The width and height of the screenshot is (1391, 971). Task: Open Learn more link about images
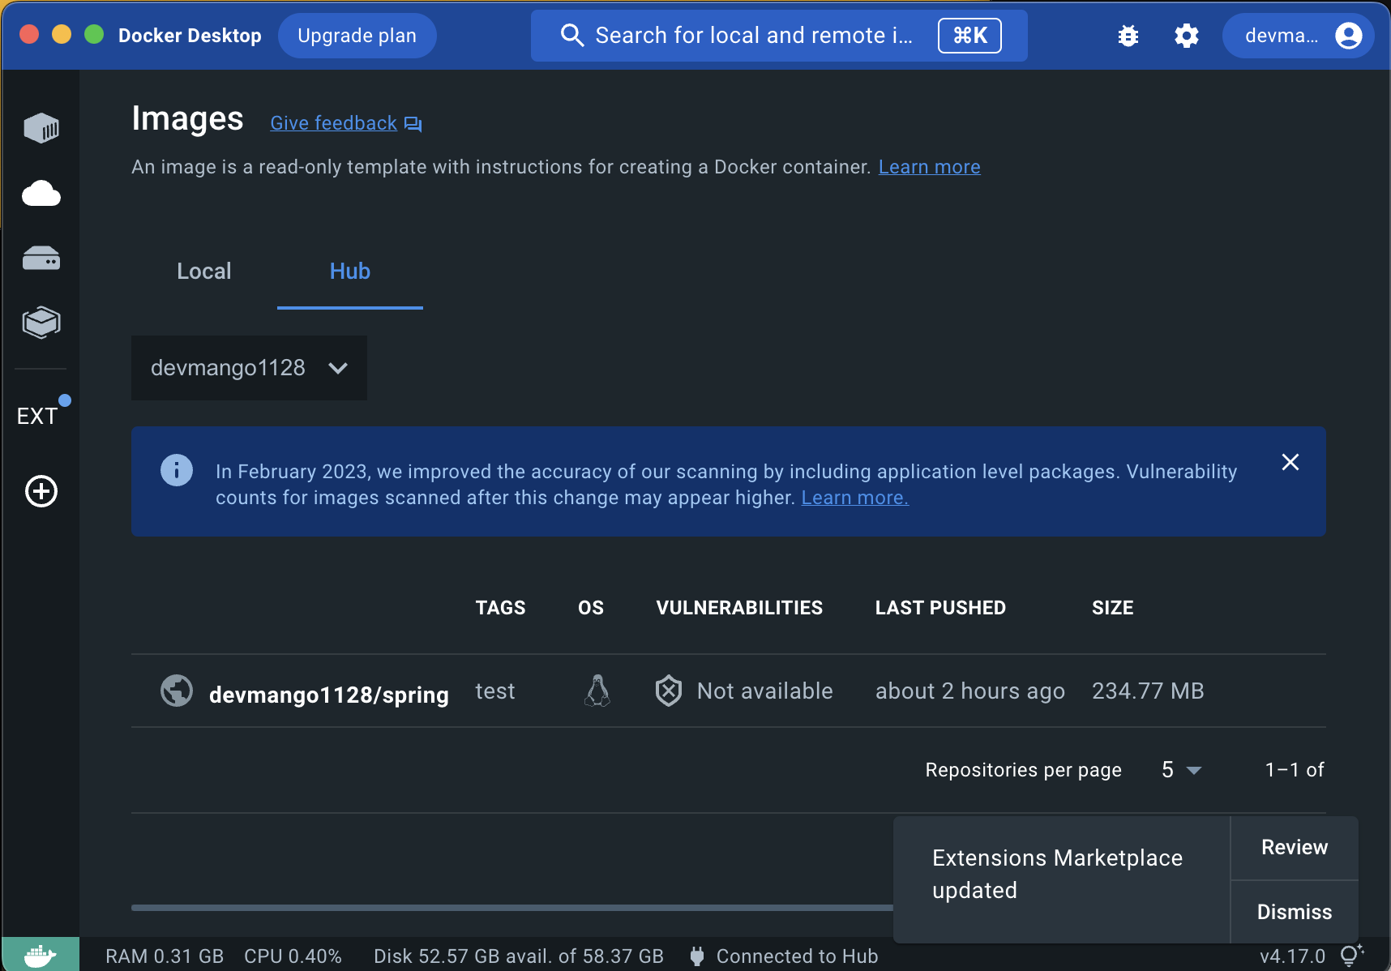coord(929,167)
